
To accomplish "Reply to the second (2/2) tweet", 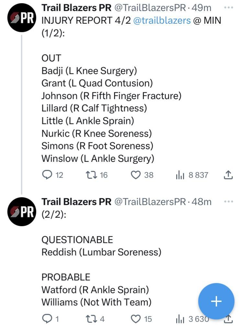I will tap(48, 319).
